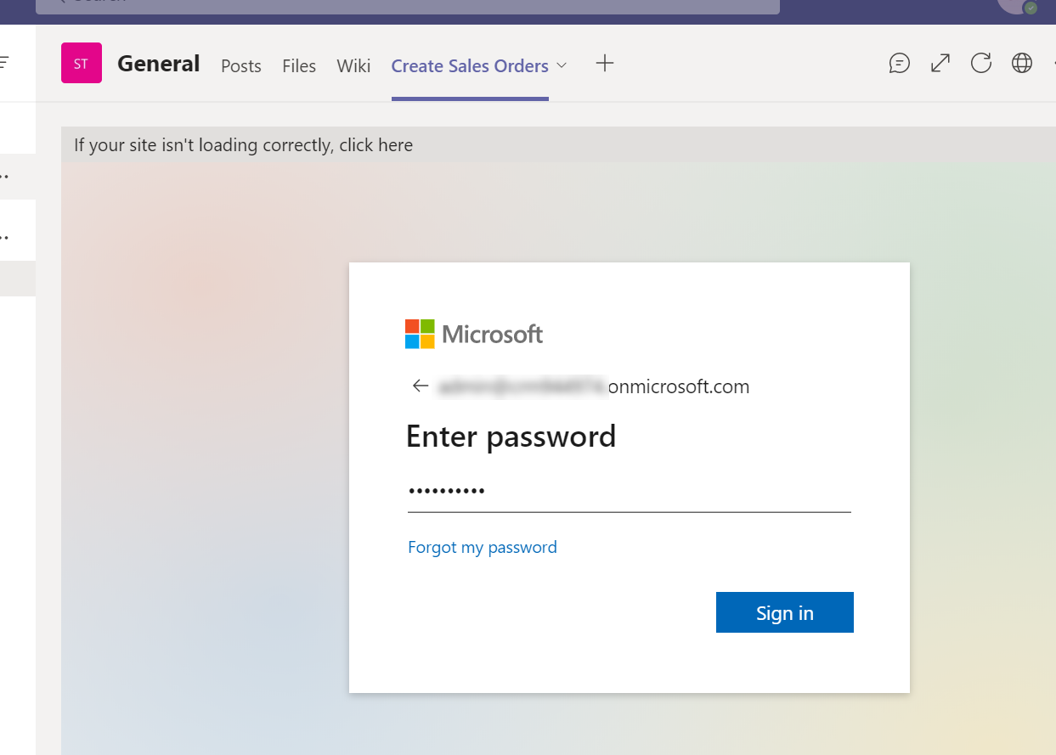This screenshot has height=755, width=1056.
Task: Open the Create Sales Orders tab dropdown
Action: [x=562, y=65]
